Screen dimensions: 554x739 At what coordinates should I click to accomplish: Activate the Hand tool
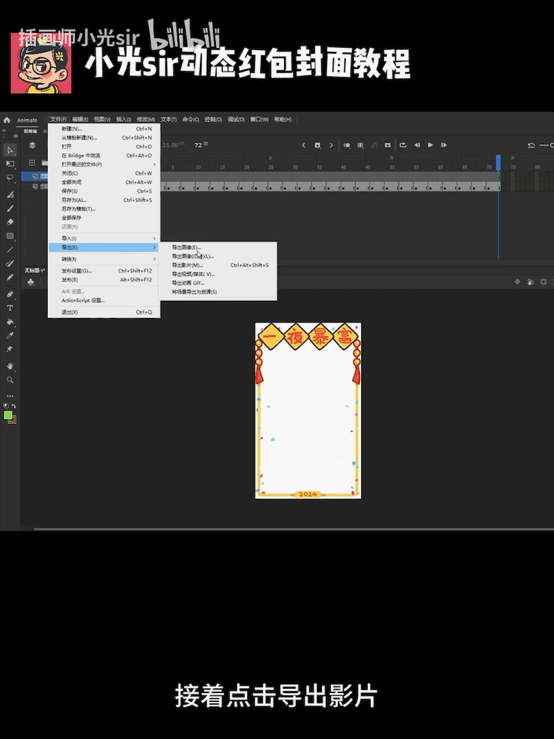tap(10, 366)
